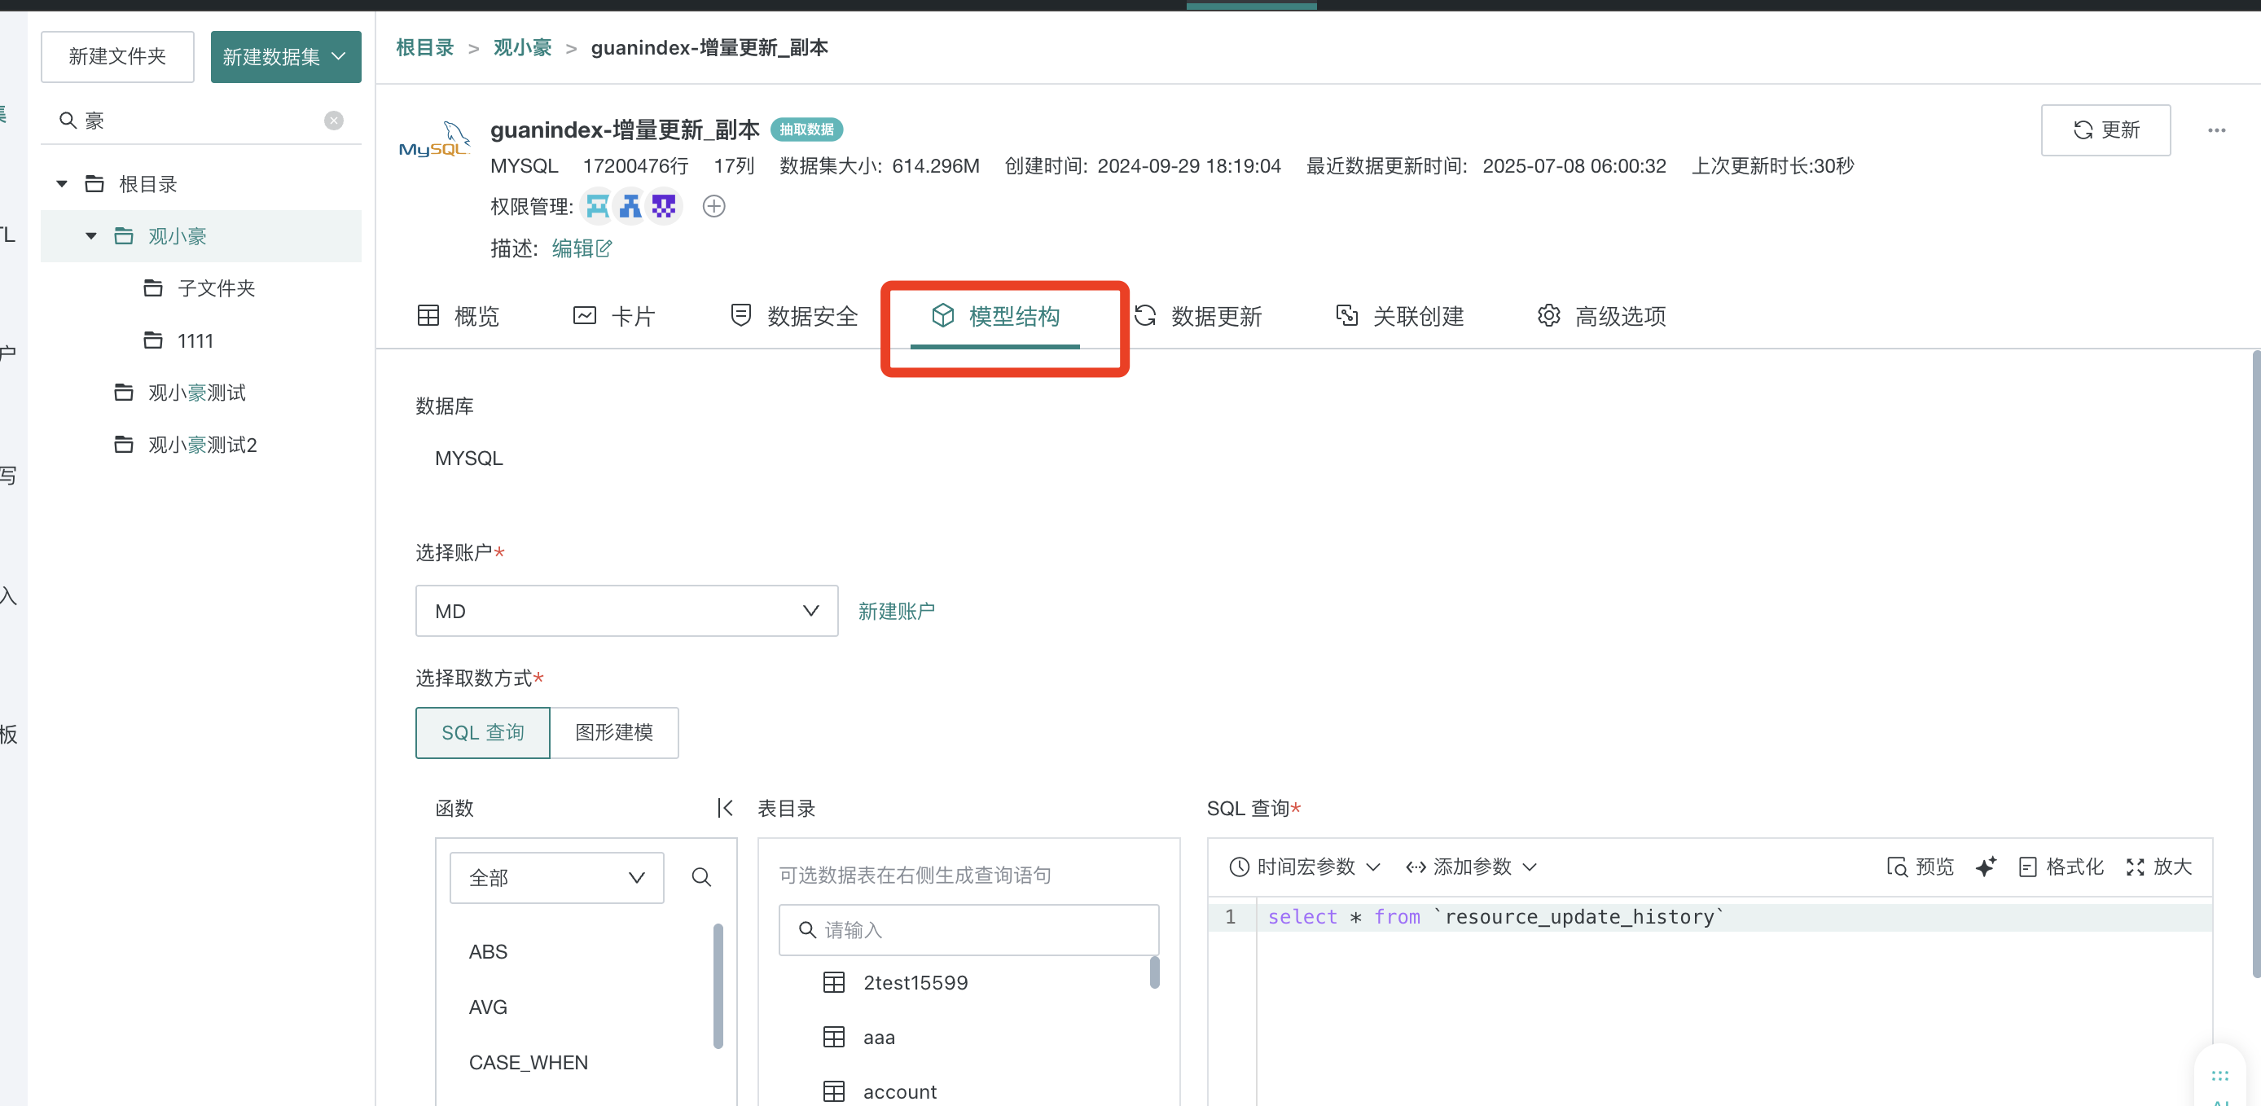Image resolution: width=2261 pixels, height=1106 pixels.
Task: Click 格式化 to format SQL
Action: pyautogui.click(x=2060, y=867)
